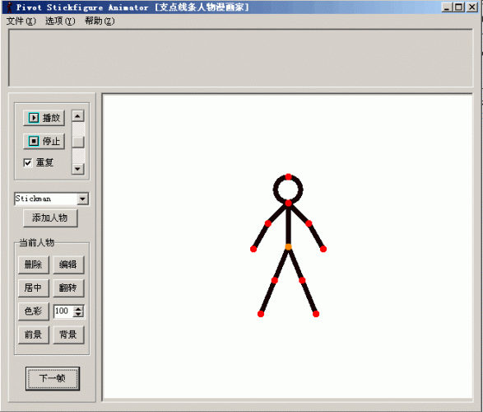Click the stickman's right elbow handle

309,223
